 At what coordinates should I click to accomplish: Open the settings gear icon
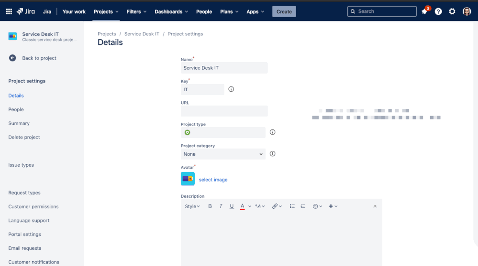tap(452, 11)
